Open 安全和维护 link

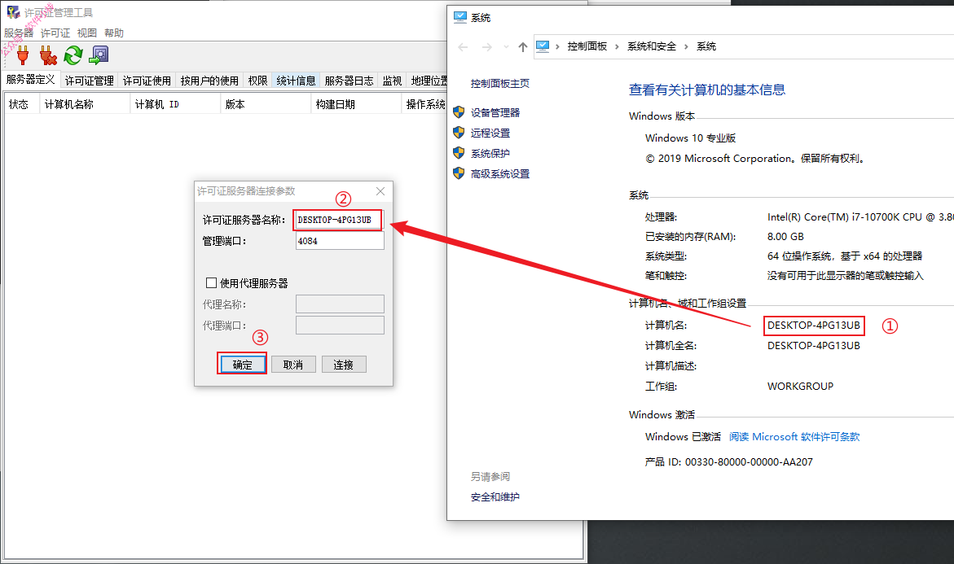495,496
